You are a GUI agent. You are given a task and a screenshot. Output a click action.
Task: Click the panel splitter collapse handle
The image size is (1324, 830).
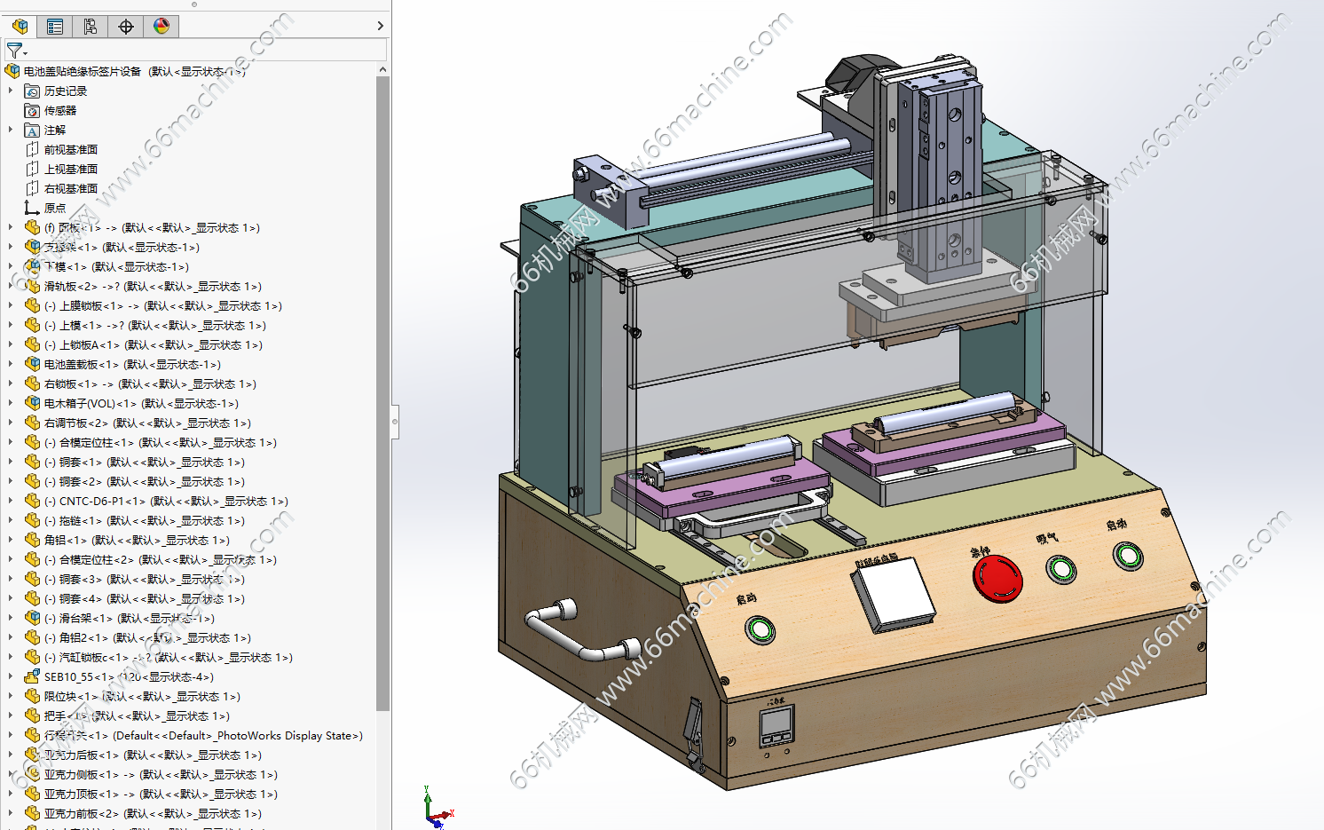(395, 422)
